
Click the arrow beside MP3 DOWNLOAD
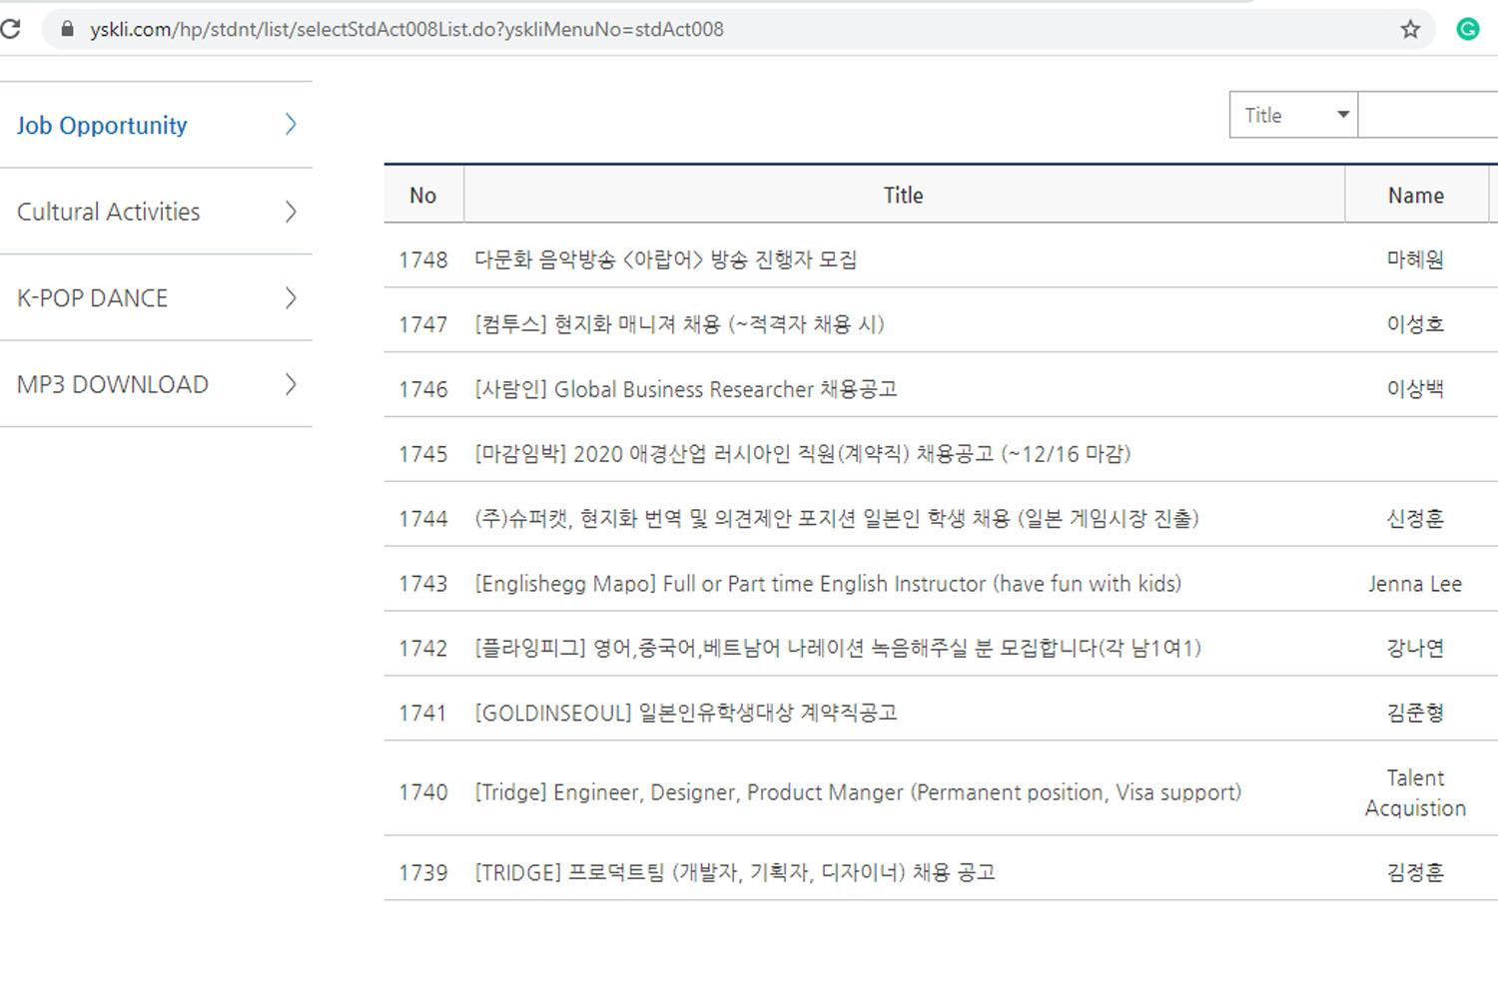click(291, 384)
